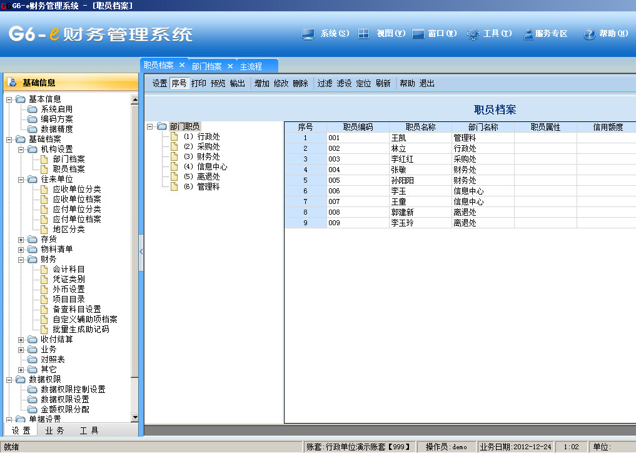Screen dimensions: 636x453
Task: Click the Help question mark icon
Action: point(589,34)
